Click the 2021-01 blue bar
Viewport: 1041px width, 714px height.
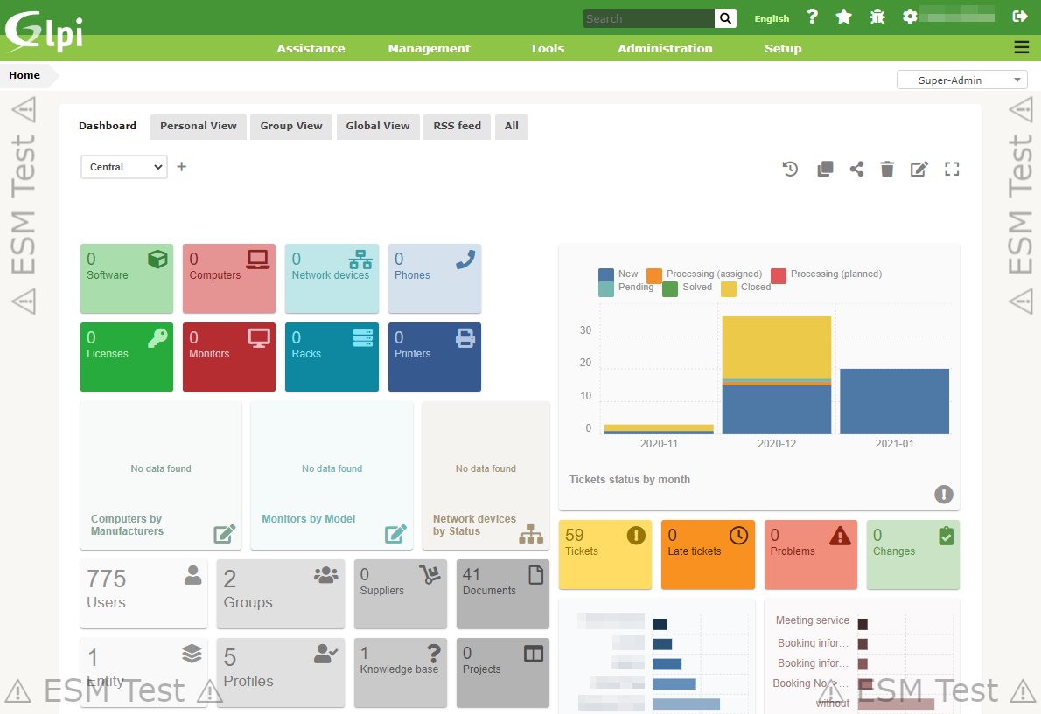[x=894, y=401]
